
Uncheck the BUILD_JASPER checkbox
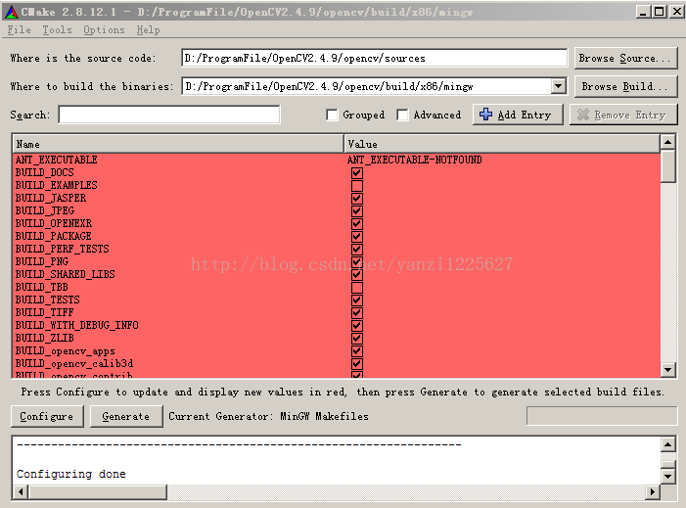tap(357, 199)
